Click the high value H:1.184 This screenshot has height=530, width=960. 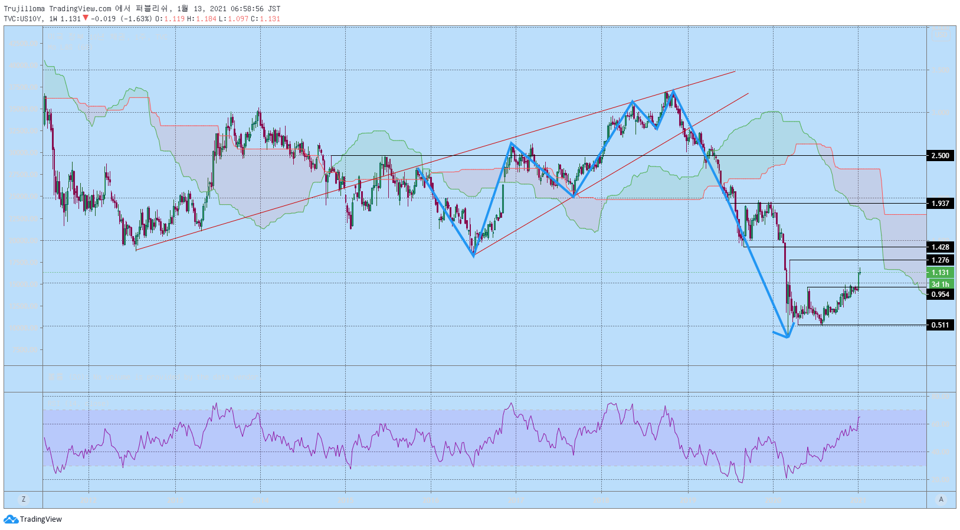coord(202,19)
